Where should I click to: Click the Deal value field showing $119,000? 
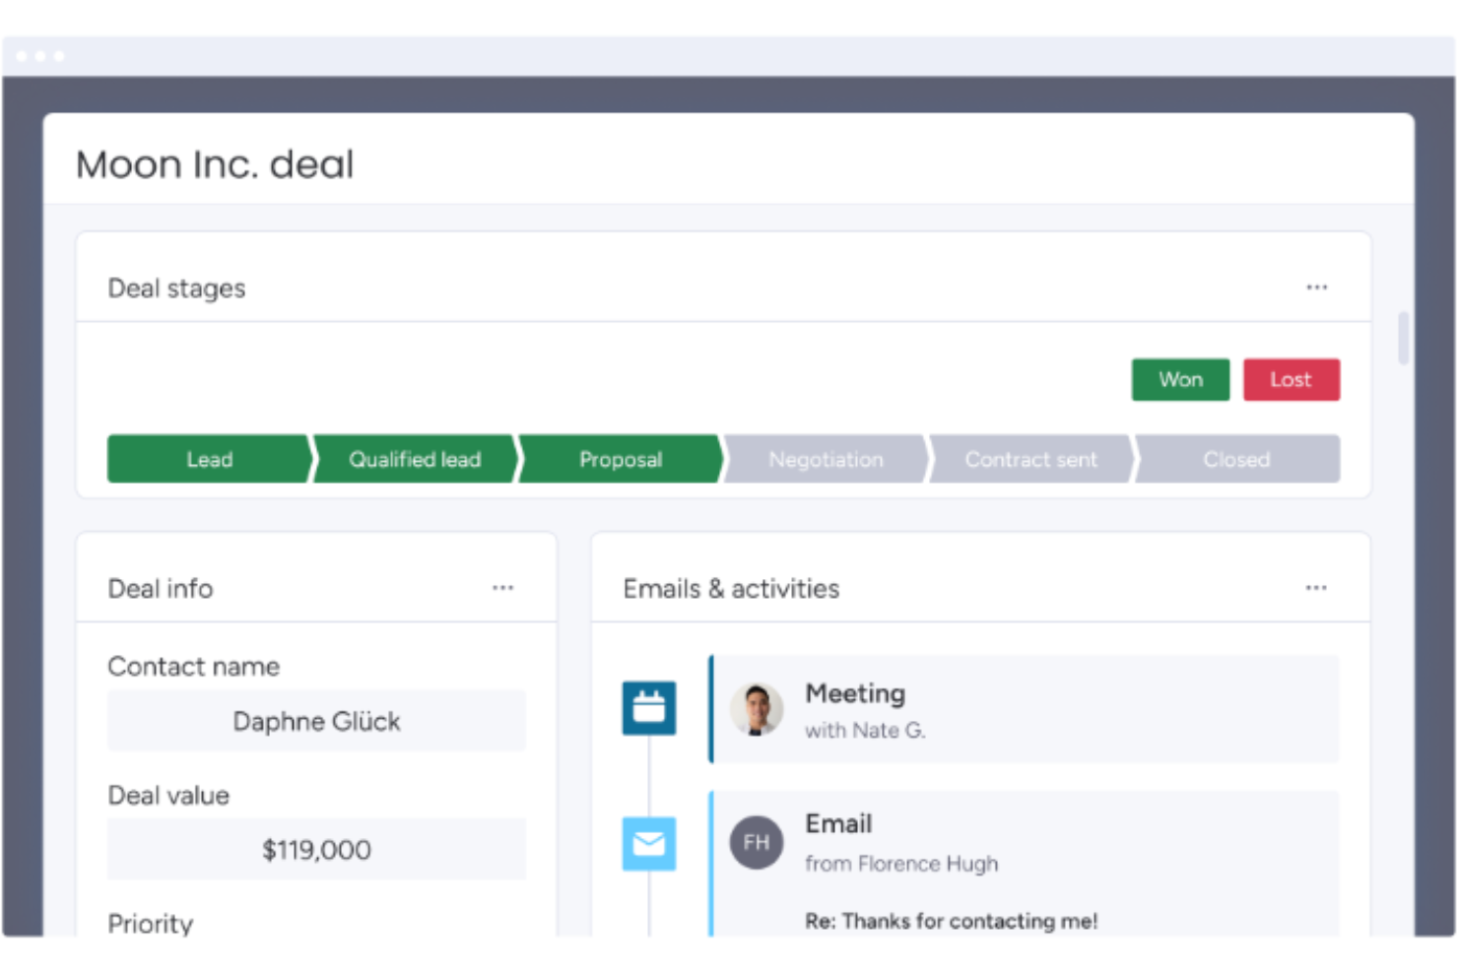(316, 849)
